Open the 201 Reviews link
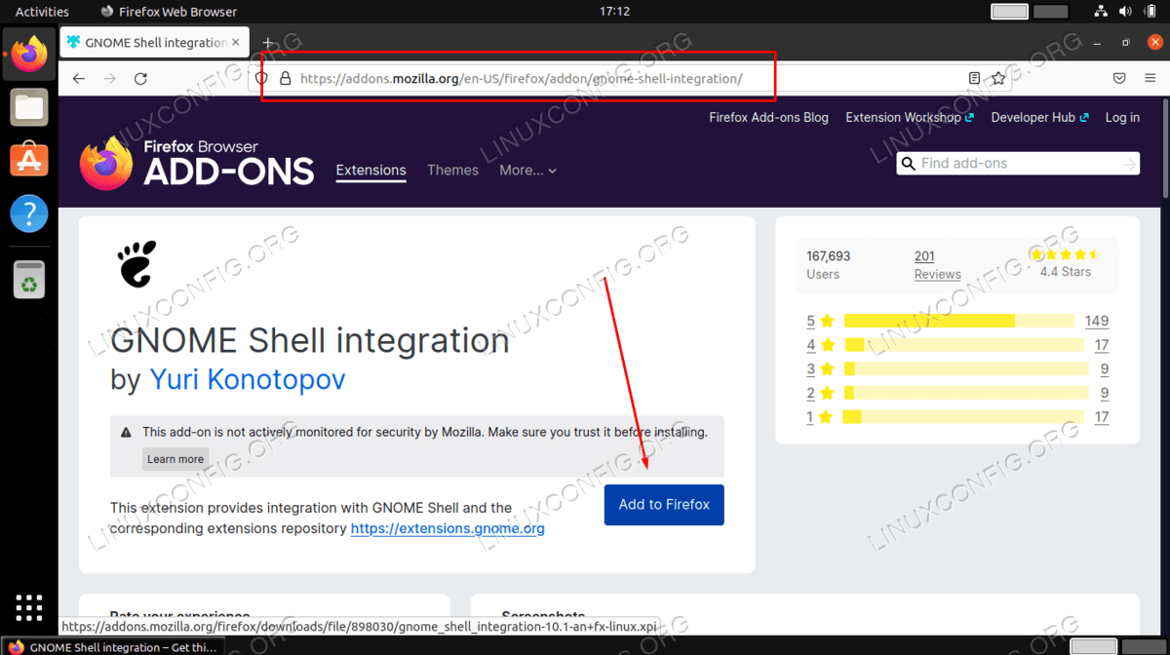The width and height of the screenshot is (1170, 655). tap(937, 265)
